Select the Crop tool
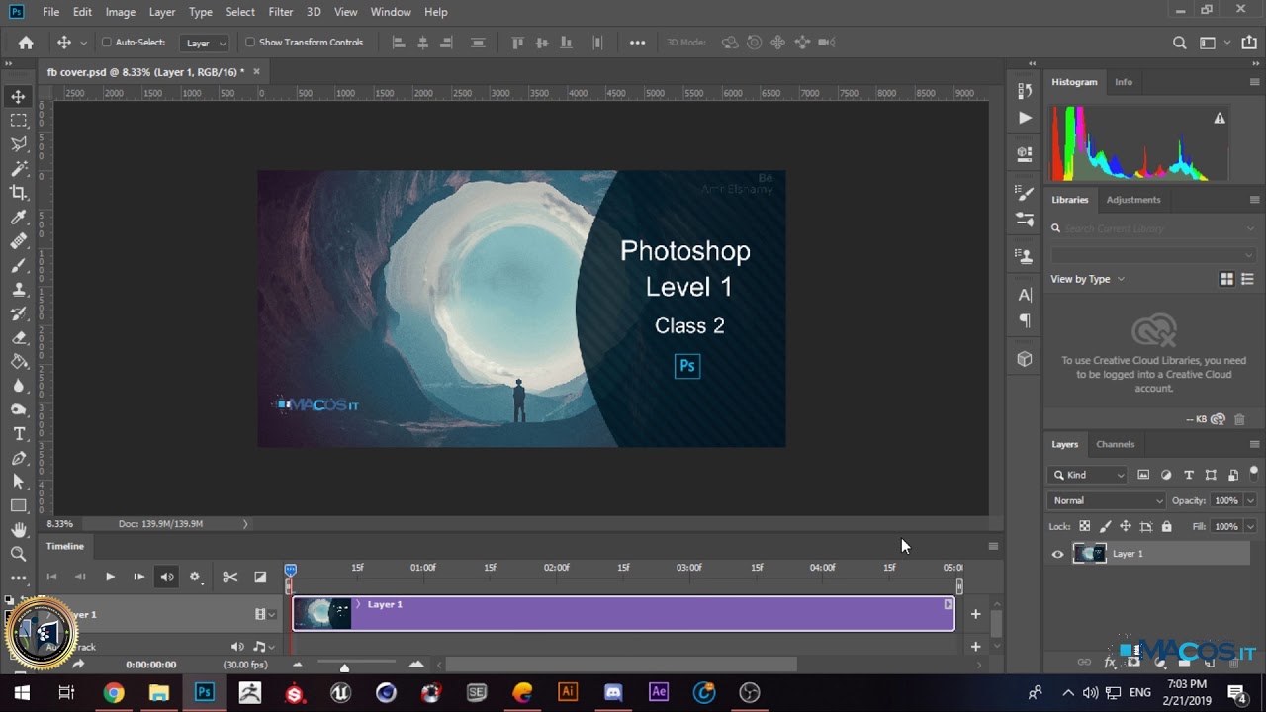1266x712 pixels. pyautogui.click(x=19, y=193)
